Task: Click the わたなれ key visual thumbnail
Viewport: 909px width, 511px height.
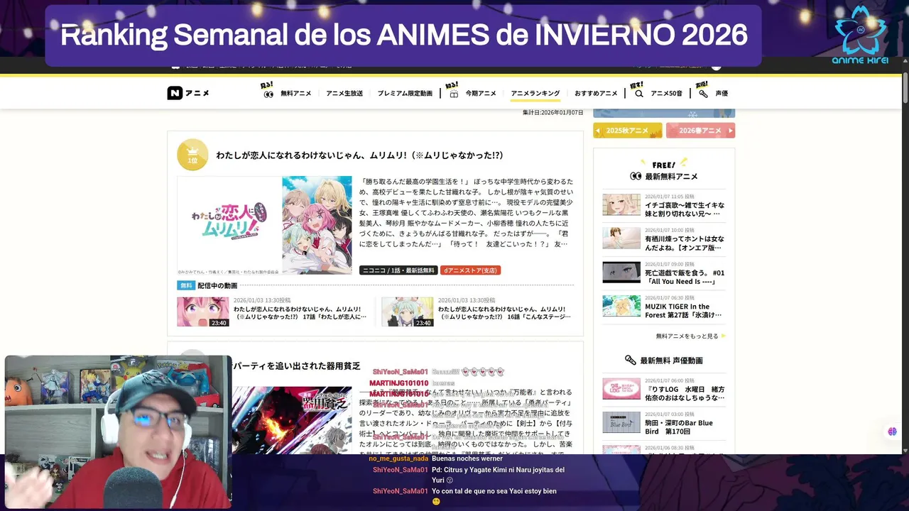Action: pyautogui.click(x=264, y=225)
